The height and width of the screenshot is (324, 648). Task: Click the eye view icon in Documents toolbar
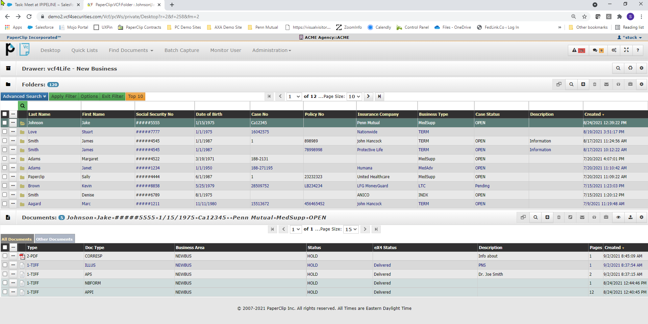click(618, 217)
